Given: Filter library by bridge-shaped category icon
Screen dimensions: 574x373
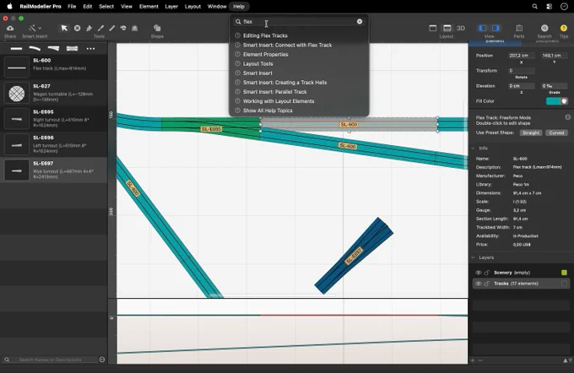Looking at the screenshot, I should coord(72,48).
